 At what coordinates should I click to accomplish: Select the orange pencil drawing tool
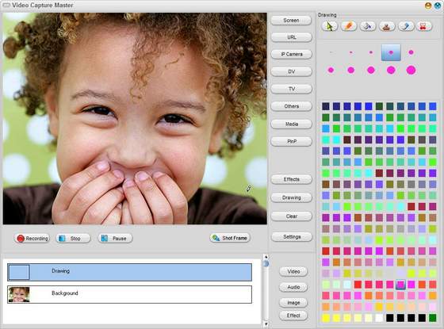click(x=349, y=26)
